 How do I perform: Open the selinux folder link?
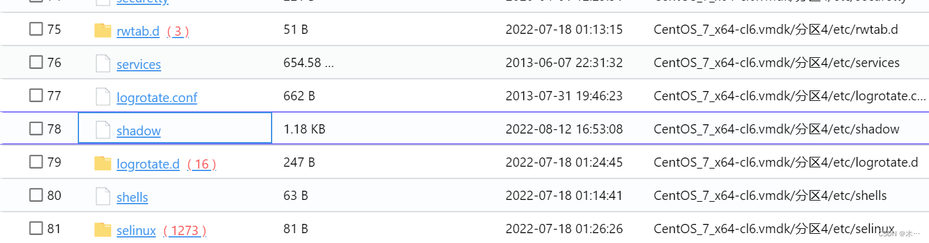(x=136, y=231)
